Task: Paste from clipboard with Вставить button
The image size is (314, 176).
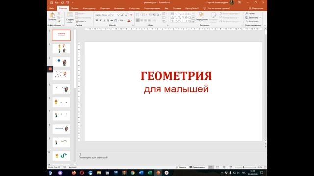Action: (52, 17)
